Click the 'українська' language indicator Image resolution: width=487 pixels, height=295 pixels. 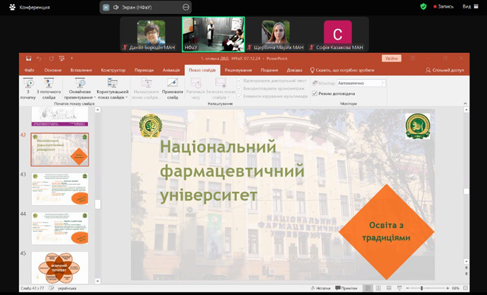pyautogui.click(x=67, y=288)
